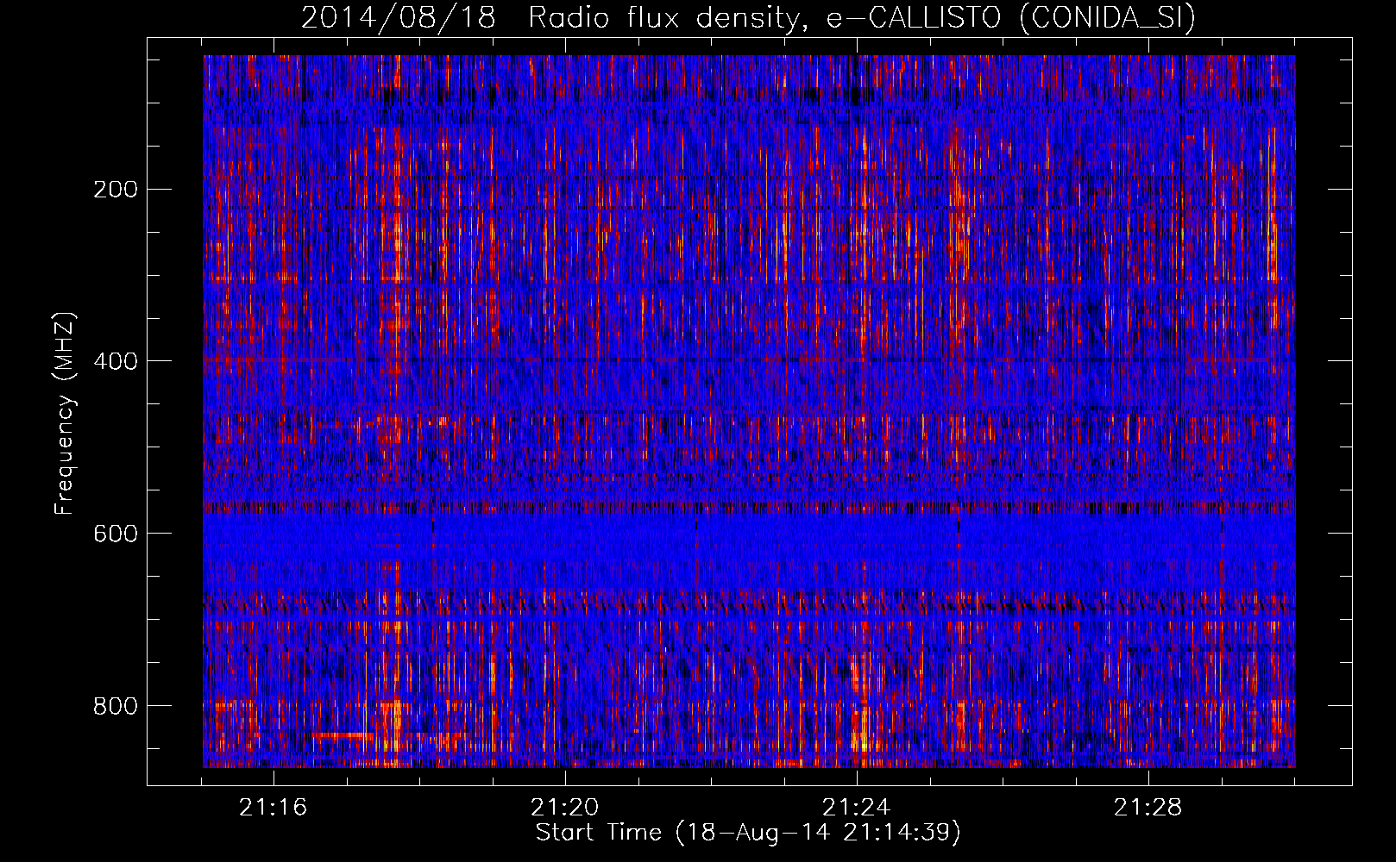Select the 21:24 time tick label

[x=857, y=808]
